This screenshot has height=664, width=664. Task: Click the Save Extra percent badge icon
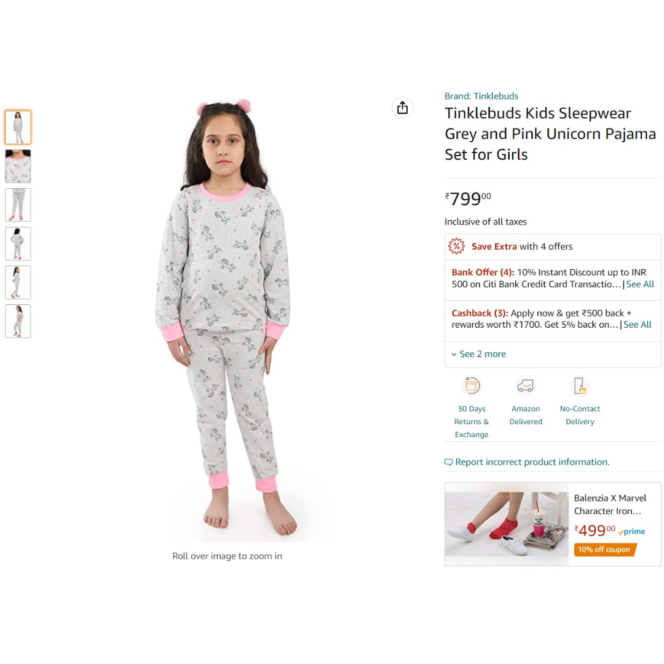pyautogui.click(x=456, y=247)
